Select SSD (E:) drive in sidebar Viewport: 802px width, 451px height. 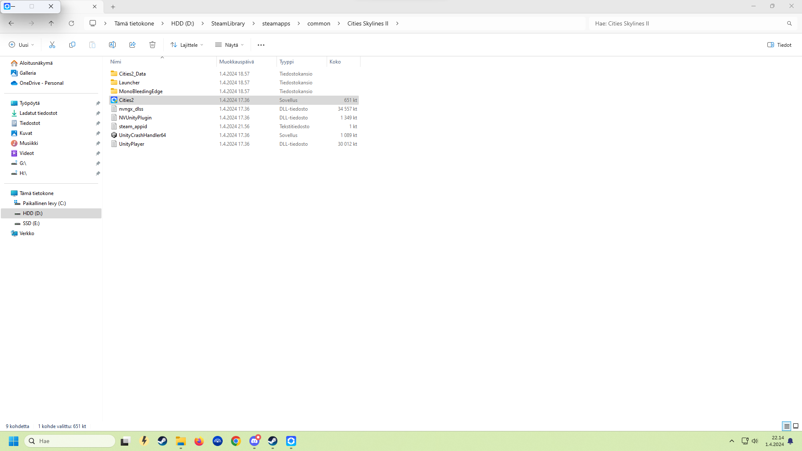coord(31,223)
